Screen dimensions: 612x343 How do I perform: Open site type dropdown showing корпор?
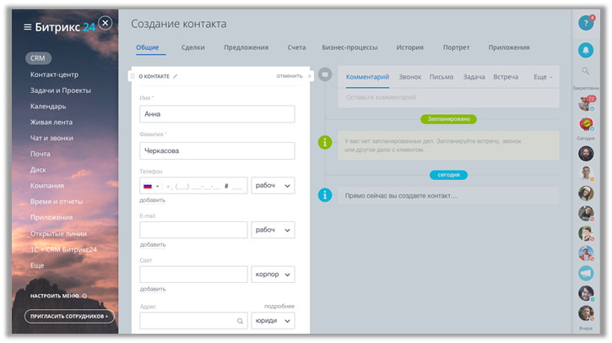[273, 275]
